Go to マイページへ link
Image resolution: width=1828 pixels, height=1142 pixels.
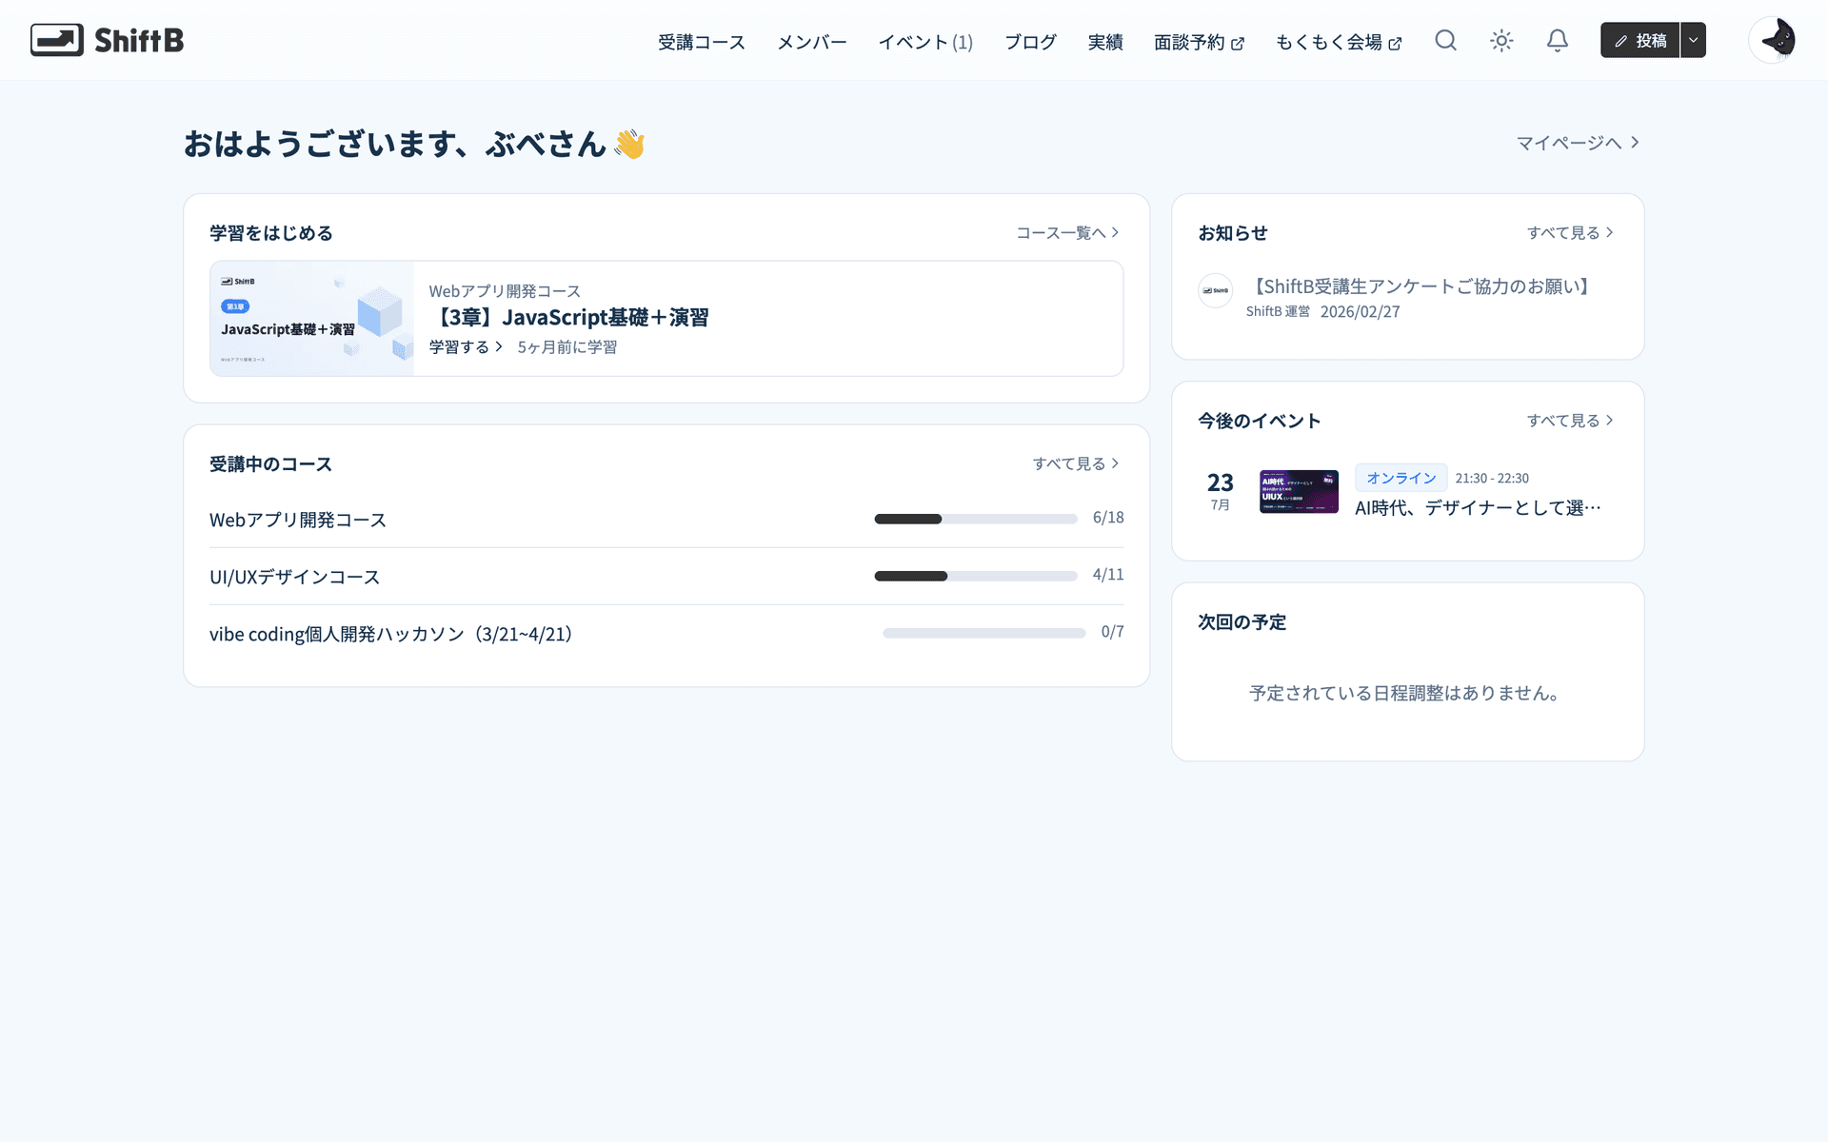(1578, 143)
